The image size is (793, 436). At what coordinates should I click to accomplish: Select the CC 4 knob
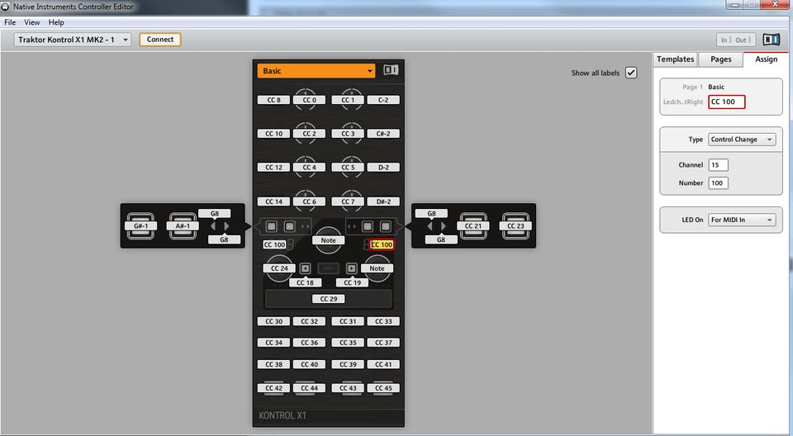tap(310, 168)
